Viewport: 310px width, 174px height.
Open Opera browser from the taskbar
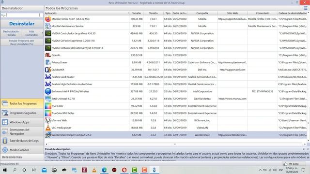(x=124, y=170)
